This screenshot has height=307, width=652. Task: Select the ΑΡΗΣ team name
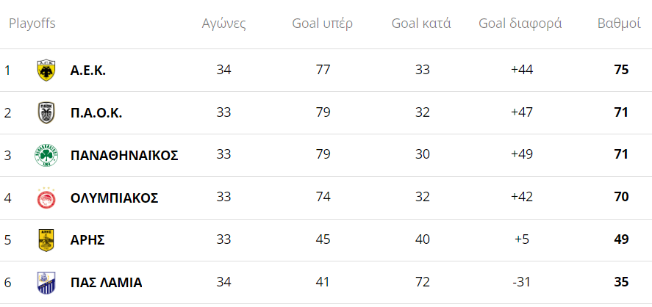[87, 240]
